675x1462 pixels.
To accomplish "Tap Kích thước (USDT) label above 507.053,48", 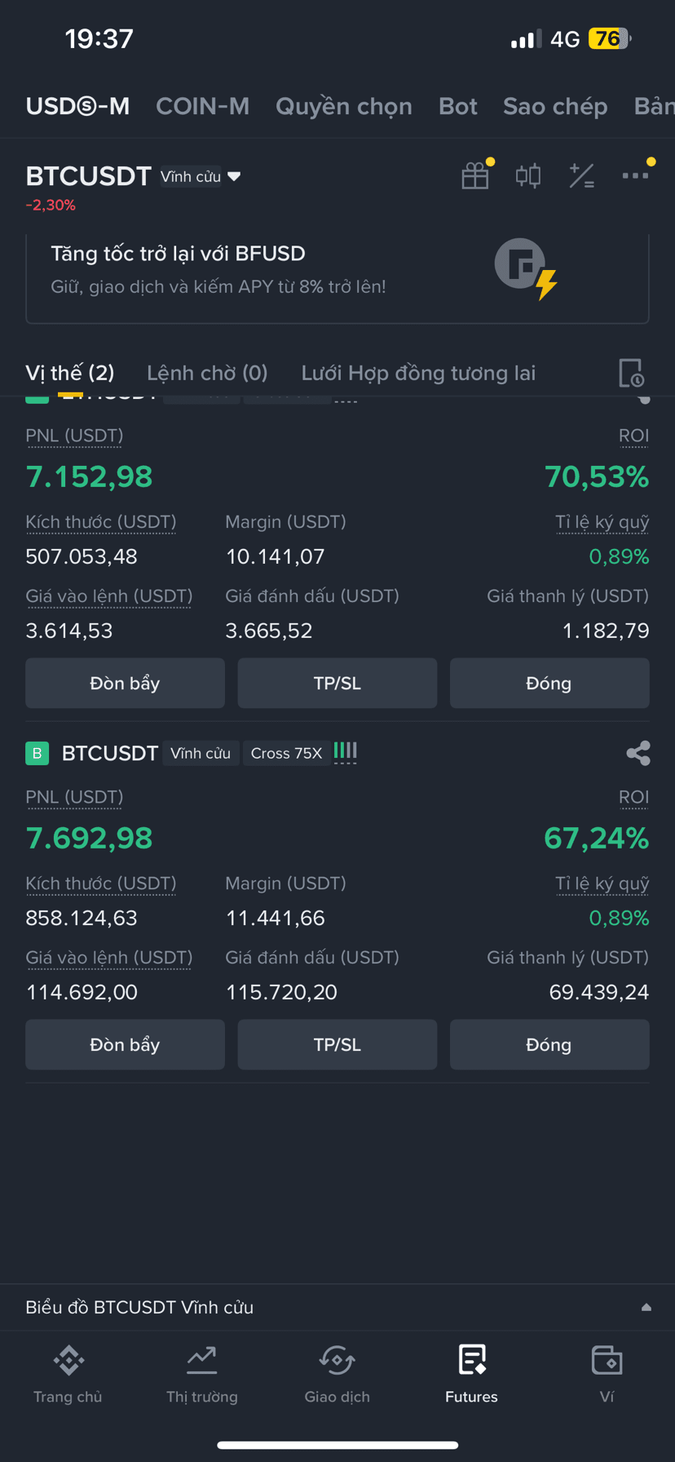I will (x=101, y=521).
